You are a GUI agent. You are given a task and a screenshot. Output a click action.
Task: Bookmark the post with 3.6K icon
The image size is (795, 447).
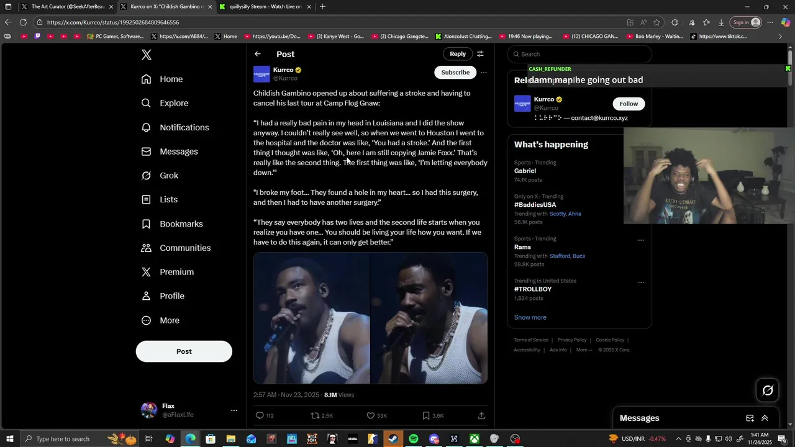coord(433,415)
